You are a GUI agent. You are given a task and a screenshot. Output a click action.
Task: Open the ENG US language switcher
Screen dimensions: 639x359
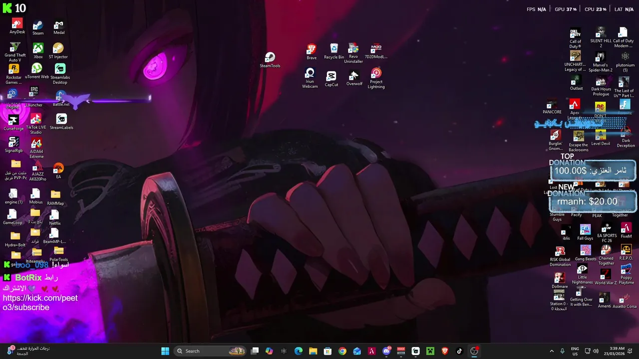click(x=575, y=351)
